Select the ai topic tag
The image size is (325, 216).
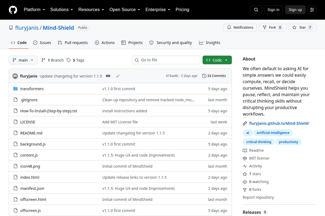point(248,133)
